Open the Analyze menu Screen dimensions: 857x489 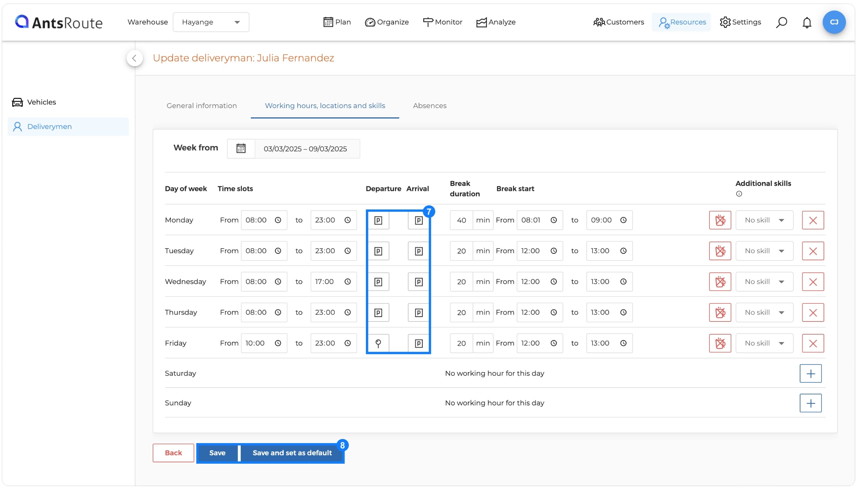[x=496, y=22]
